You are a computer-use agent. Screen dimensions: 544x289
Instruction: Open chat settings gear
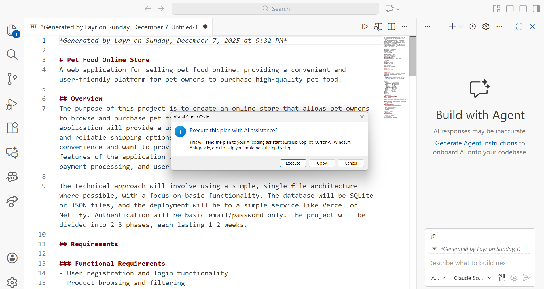(486, 27)
